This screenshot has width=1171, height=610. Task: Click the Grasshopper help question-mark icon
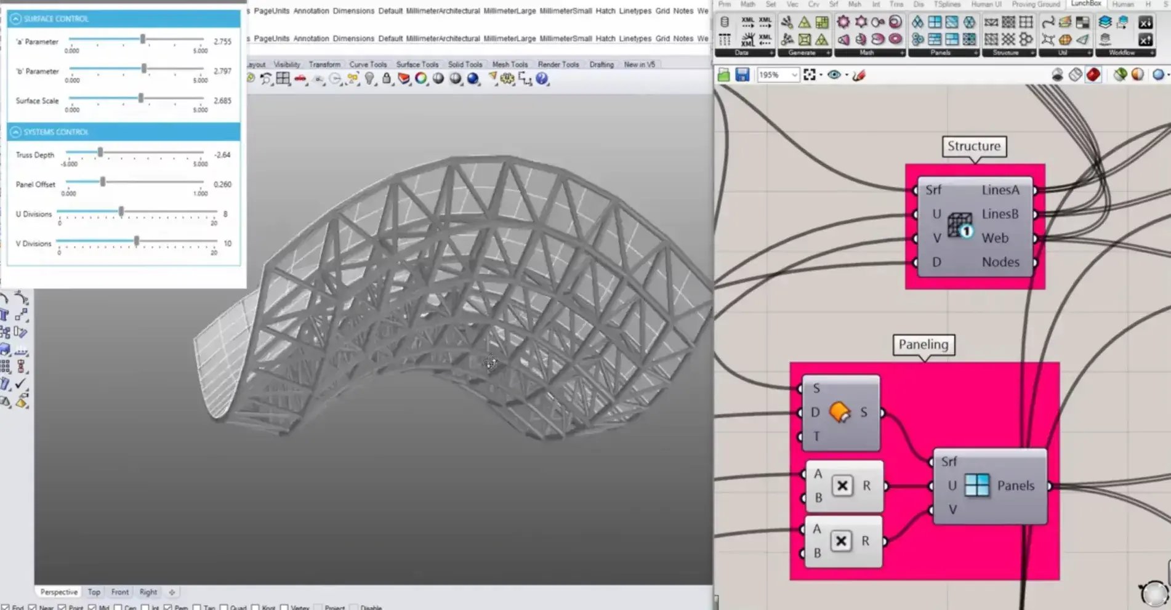click(x=542, y=78)
